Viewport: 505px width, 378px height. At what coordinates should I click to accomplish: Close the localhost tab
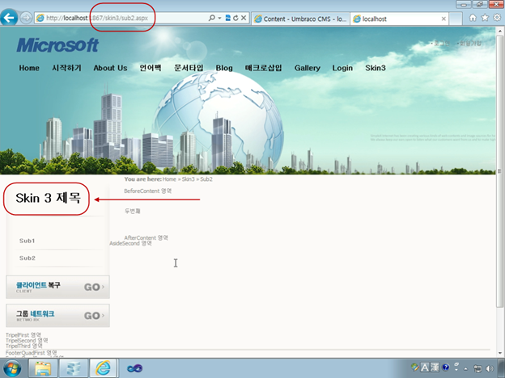(443, 19)
